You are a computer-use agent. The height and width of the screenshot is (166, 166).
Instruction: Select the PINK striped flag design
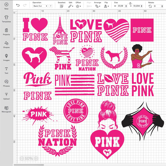(75, 85)
